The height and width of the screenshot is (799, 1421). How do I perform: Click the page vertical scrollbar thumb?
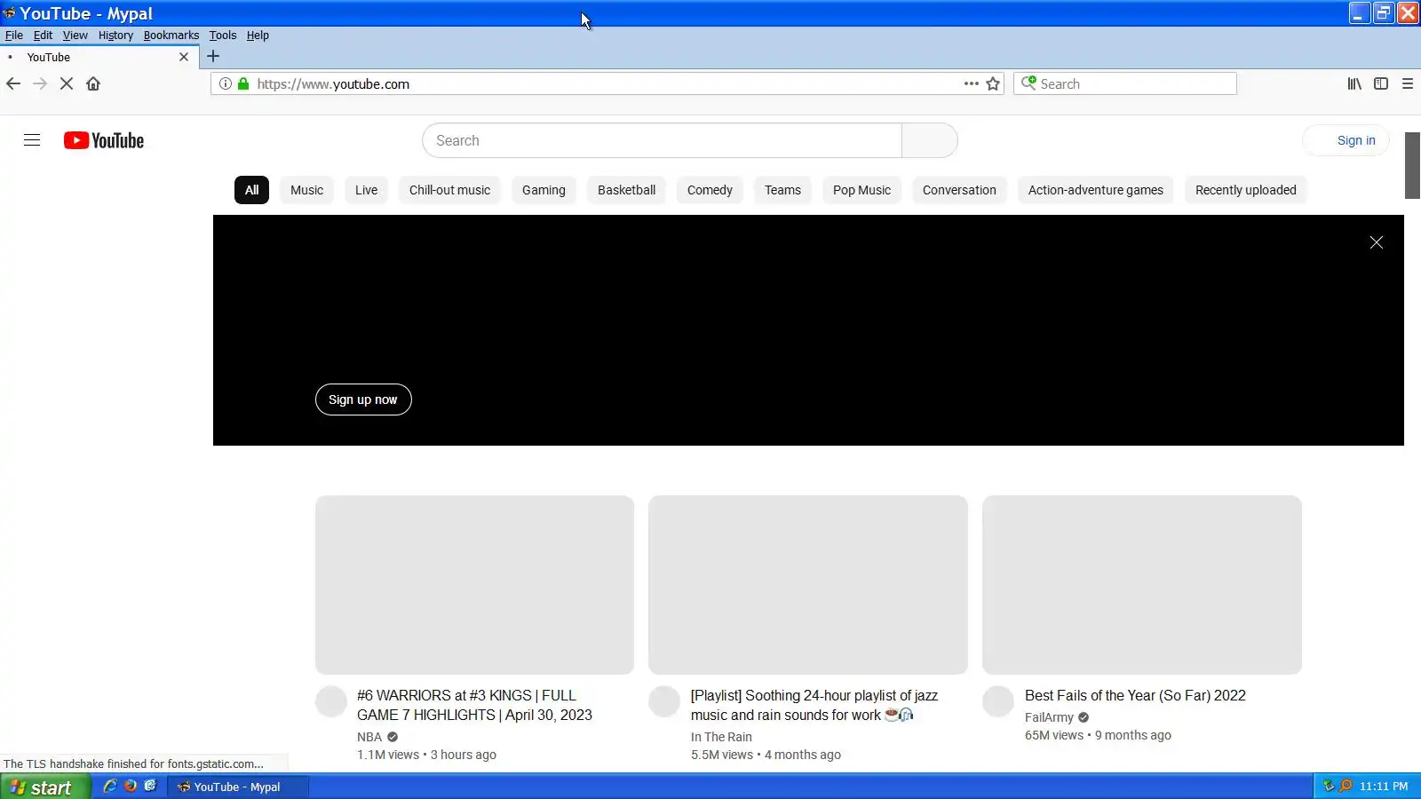tap(1412, 165)
